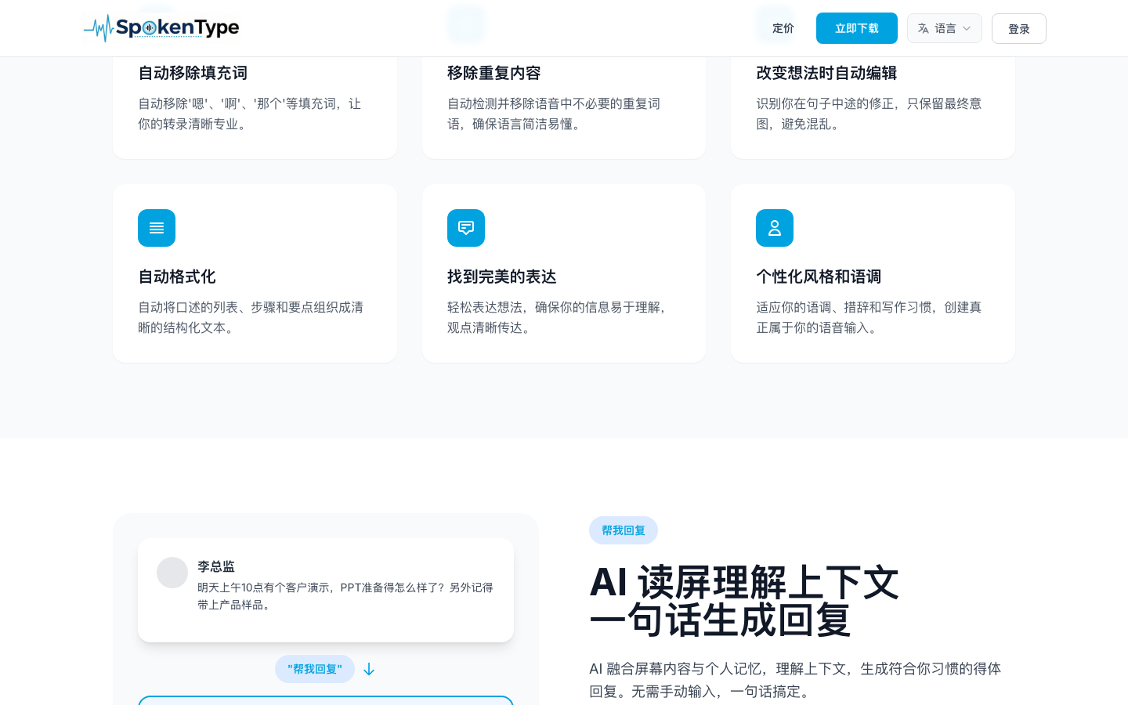Click description 自动检测并移除语音中不必要的重复词语

pyautogui.click(x=554, y=114)
